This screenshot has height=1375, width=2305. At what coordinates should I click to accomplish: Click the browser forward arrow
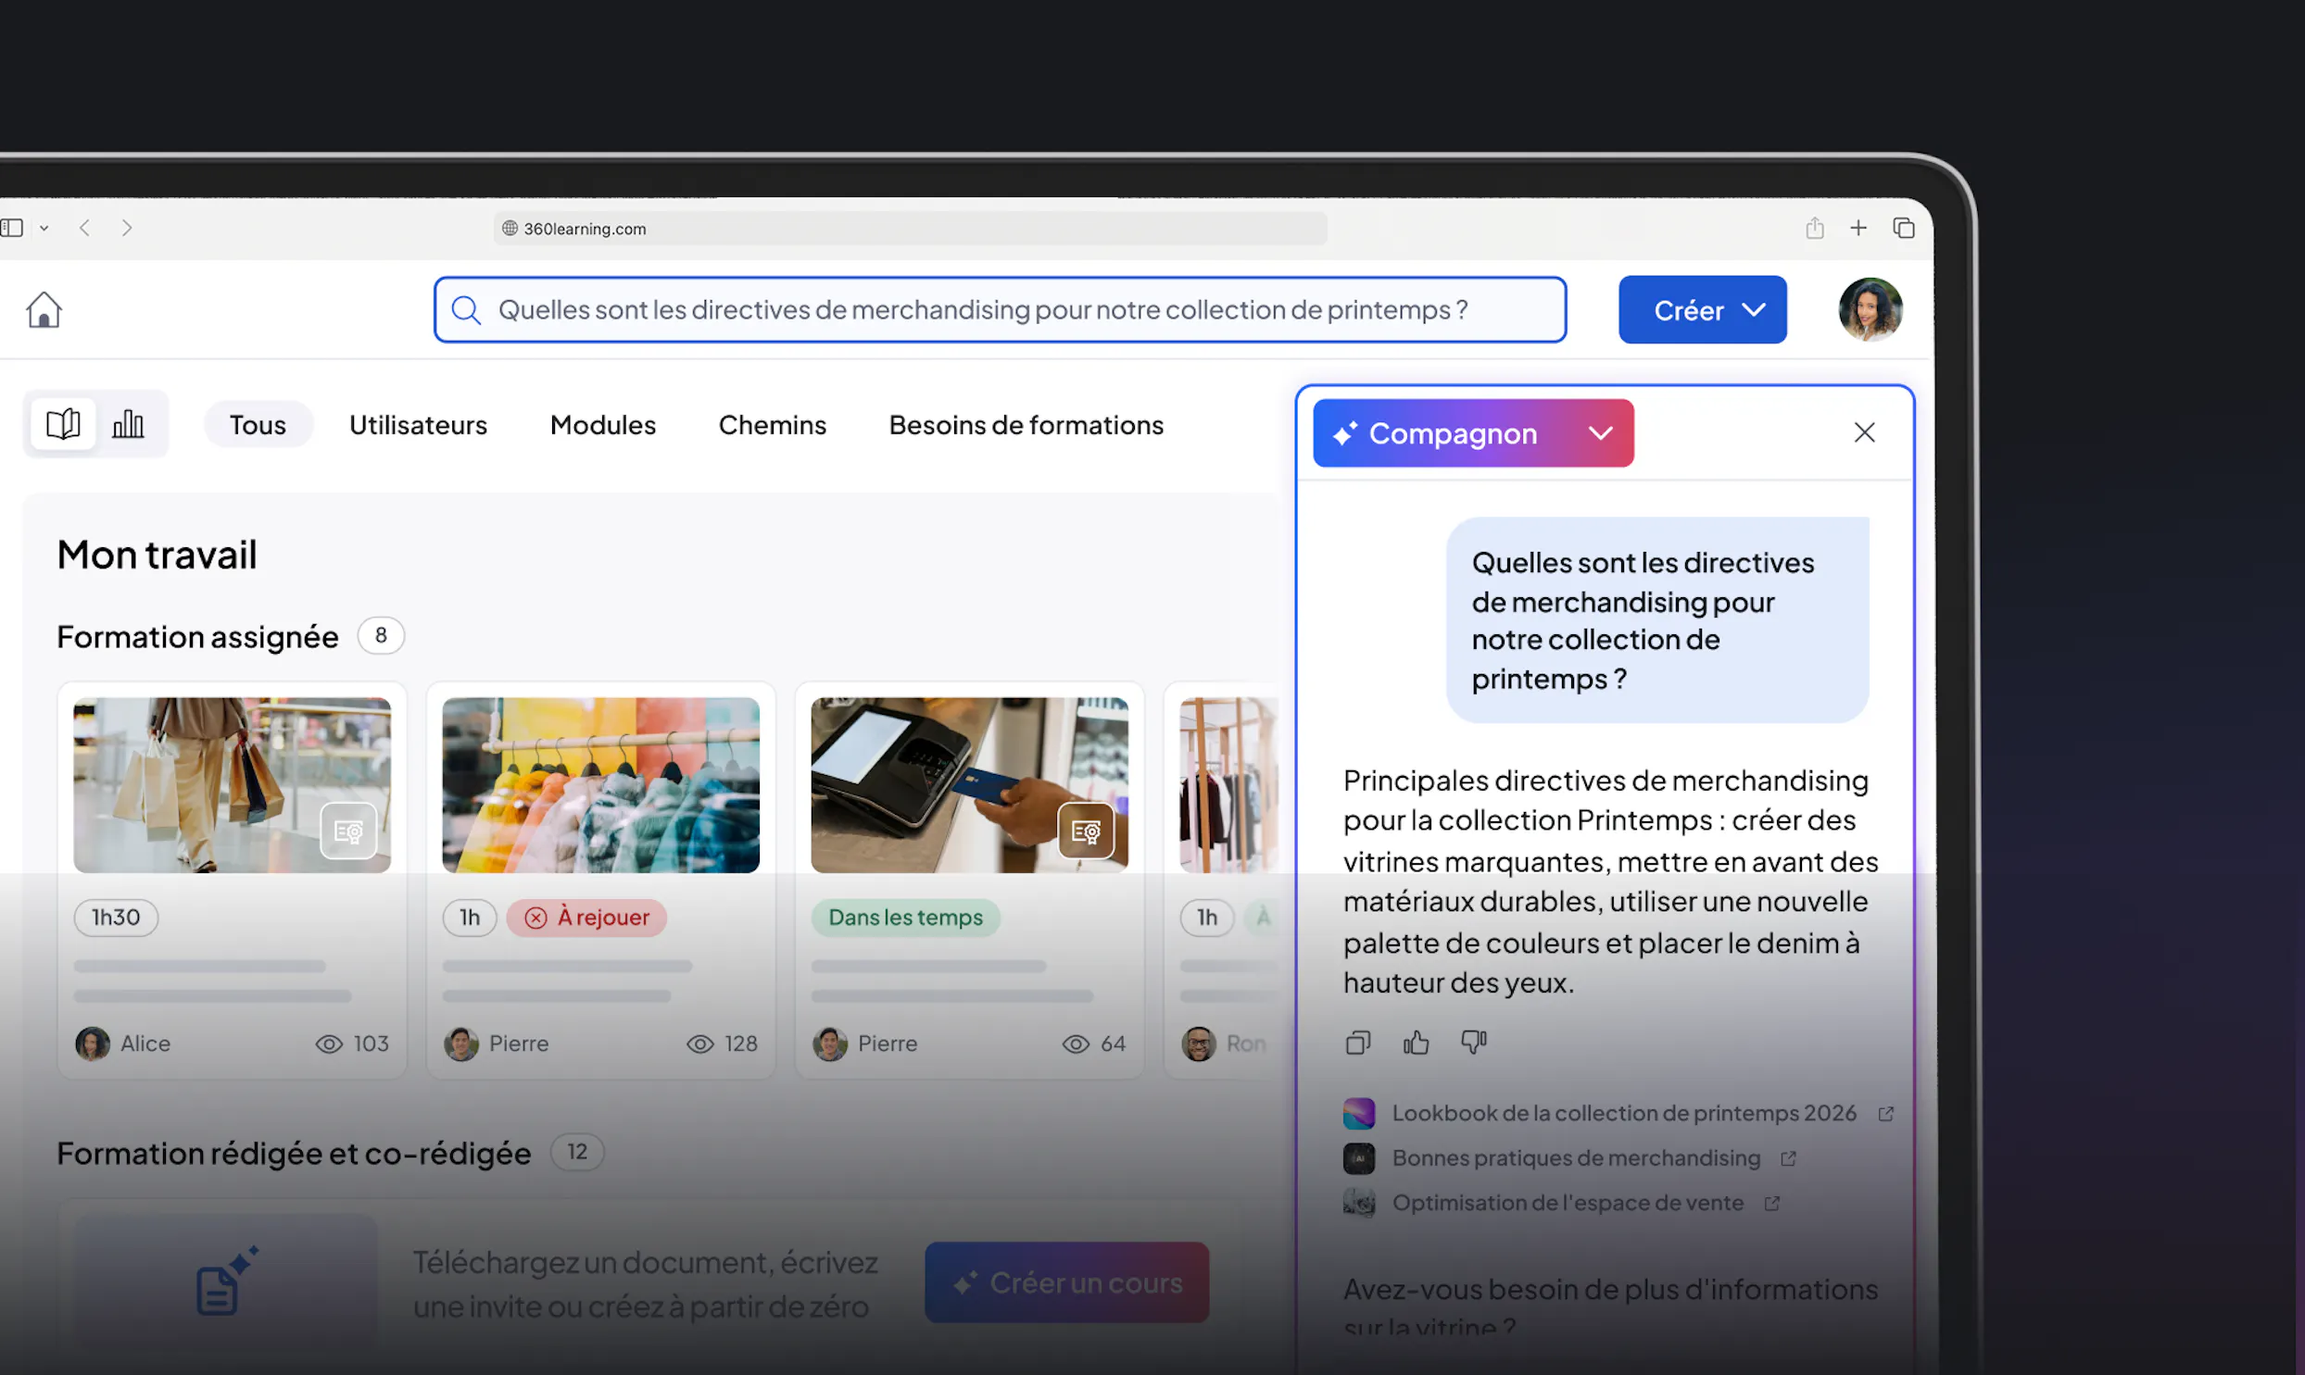click(127, 228)
